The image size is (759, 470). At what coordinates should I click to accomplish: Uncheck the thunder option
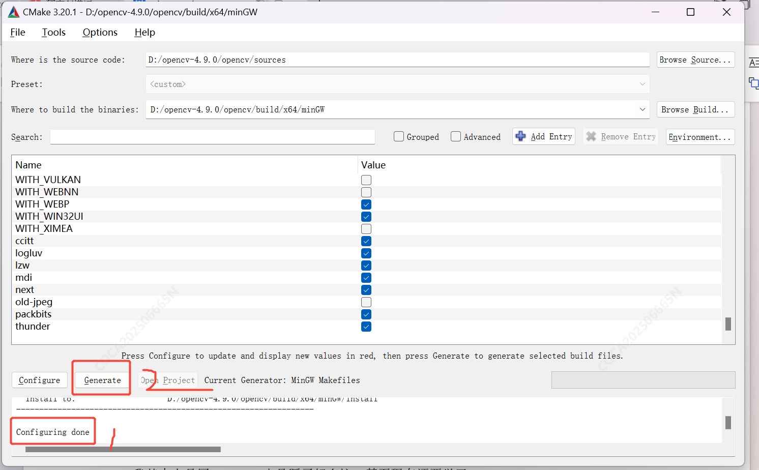tap(366, 327)
